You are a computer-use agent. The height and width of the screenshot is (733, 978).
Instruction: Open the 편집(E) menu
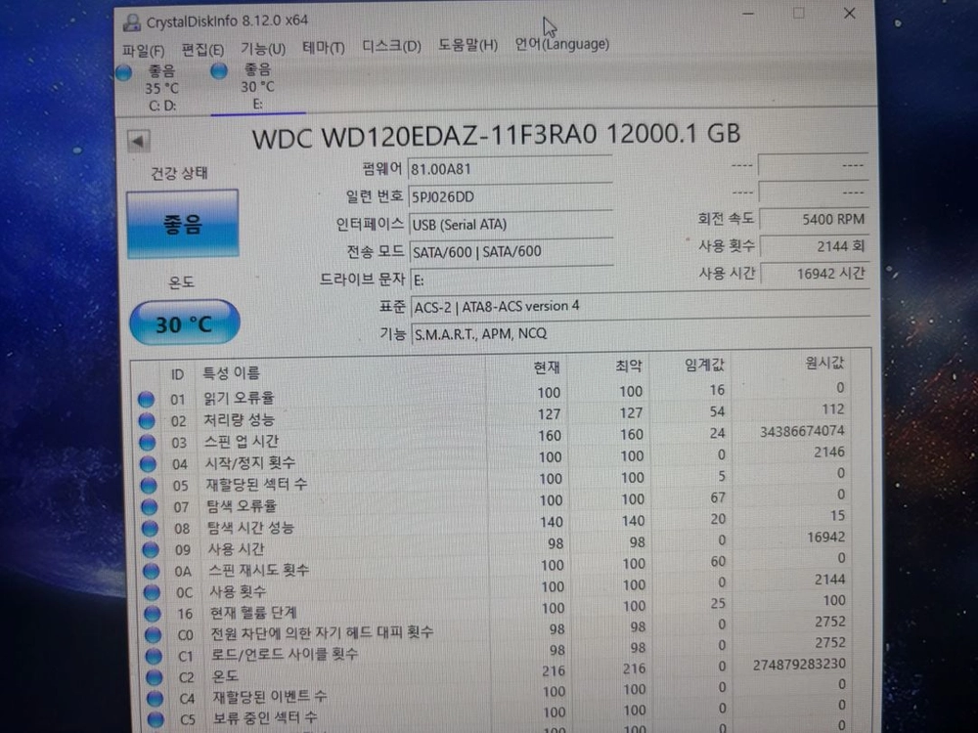tap(202, 49)
